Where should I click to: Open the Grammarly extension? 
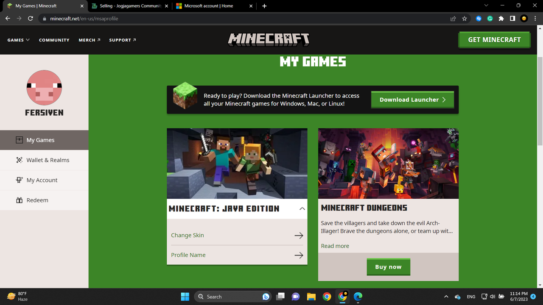(490, 19)
